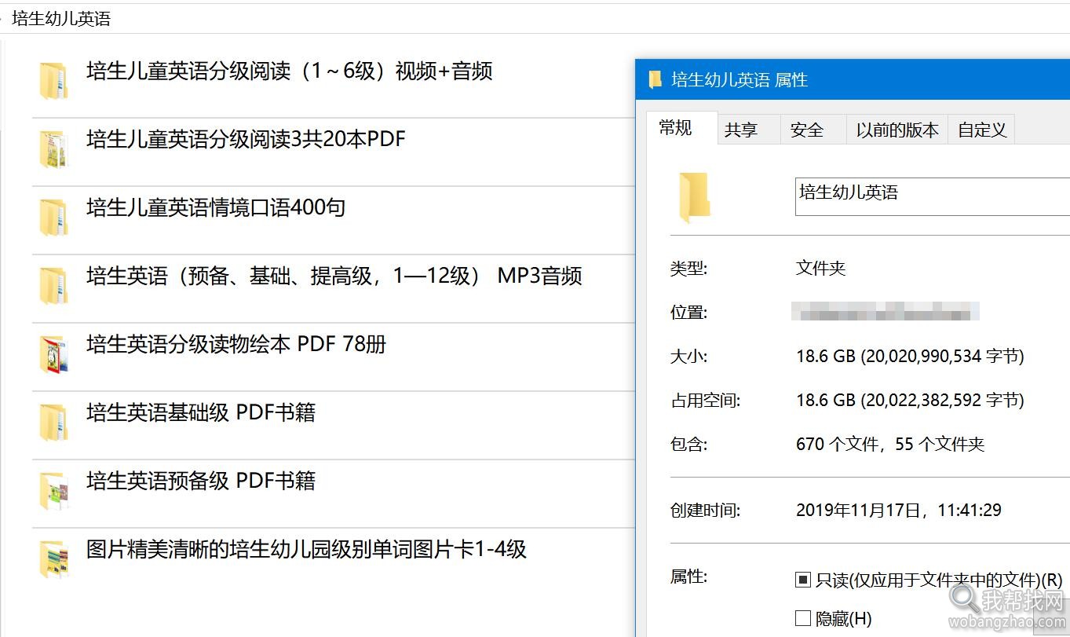
Task: Click folder icon of 培生儿童英语情境口语400句
Action: pos(53,218)
